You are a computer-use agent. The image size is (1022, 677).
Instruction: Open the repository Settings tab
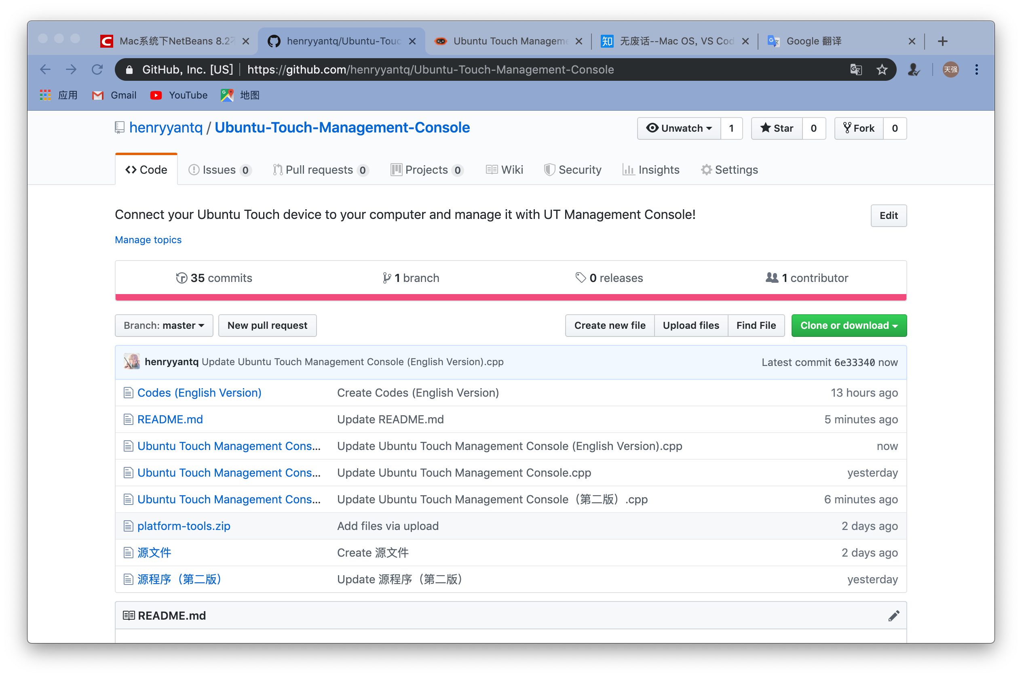point(729,170)
